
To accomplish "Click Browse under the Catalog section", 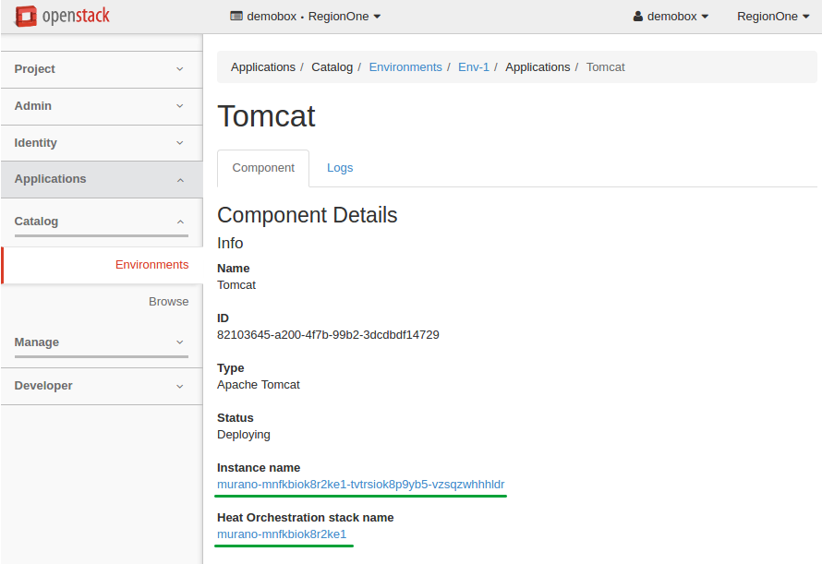I will [x=169, y=301].
